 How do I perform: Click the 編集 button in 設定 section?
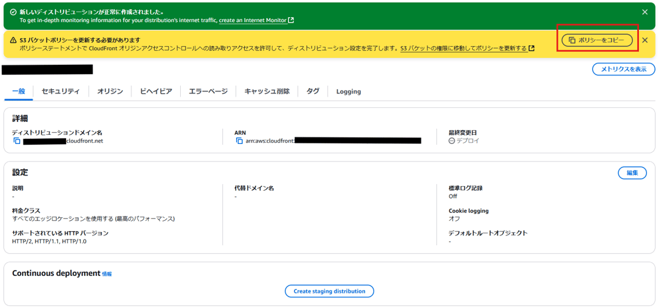point(632,173)
